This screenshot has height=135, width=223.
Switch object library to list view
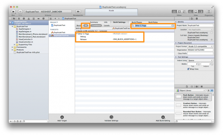tap(211, 90)
